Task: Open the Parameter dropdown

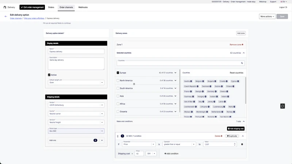Action: coord(139,144)
